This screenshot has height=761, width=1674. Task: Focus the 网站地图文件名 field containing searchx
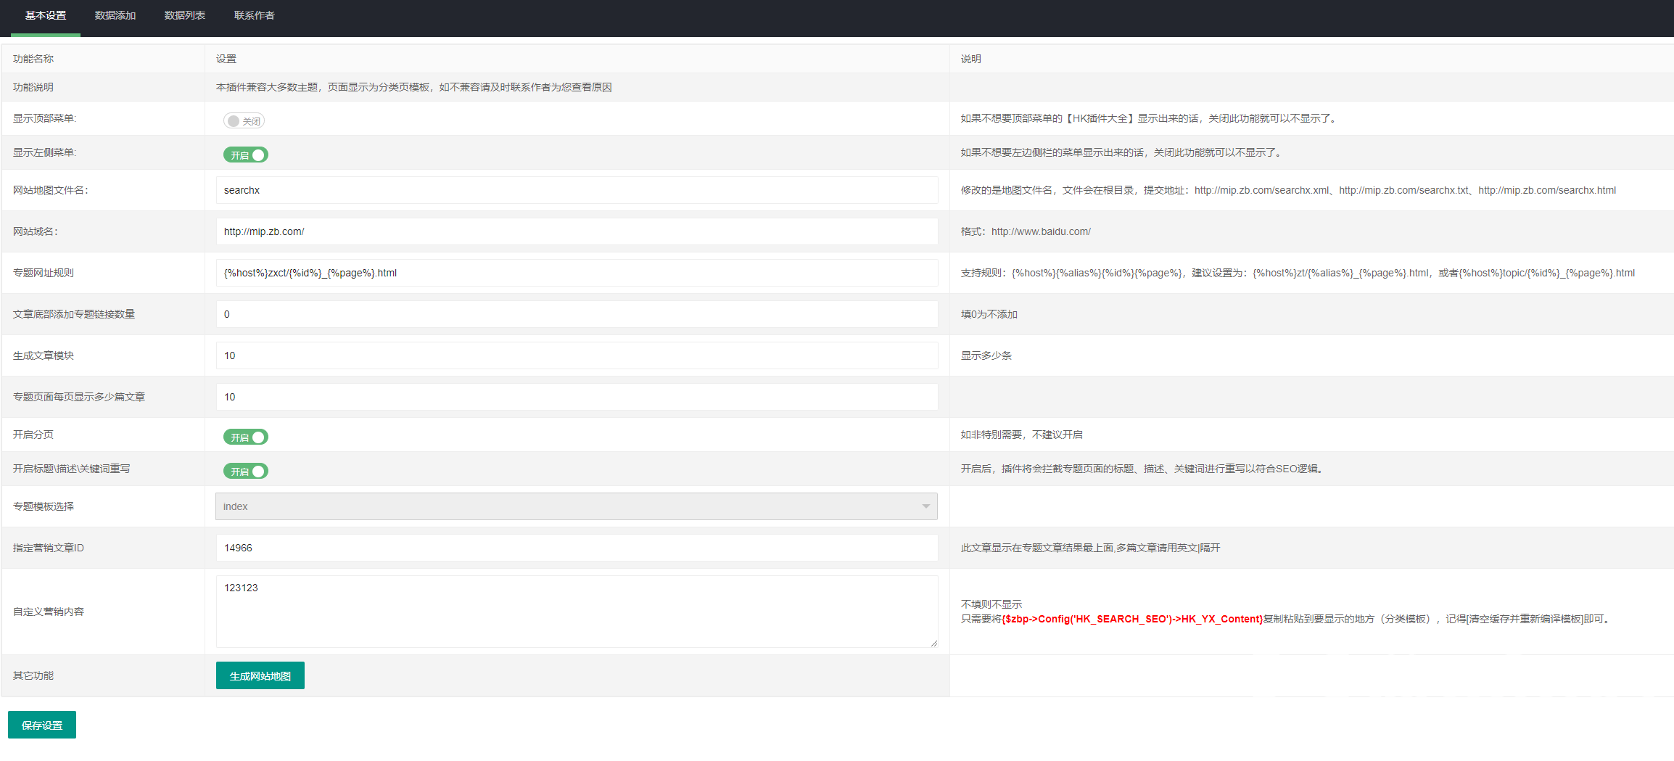coord(577,190)
